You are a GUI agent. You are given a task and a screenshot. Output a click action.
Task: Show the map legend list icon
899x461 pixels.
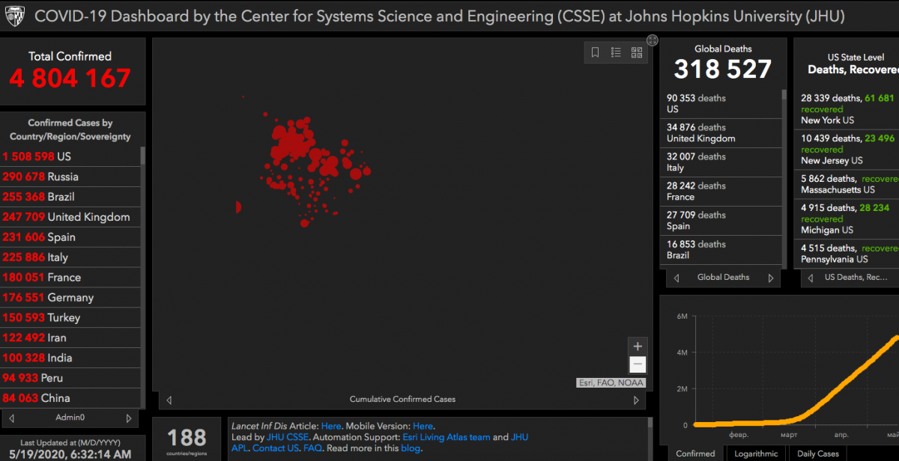[x=616, y=52]
